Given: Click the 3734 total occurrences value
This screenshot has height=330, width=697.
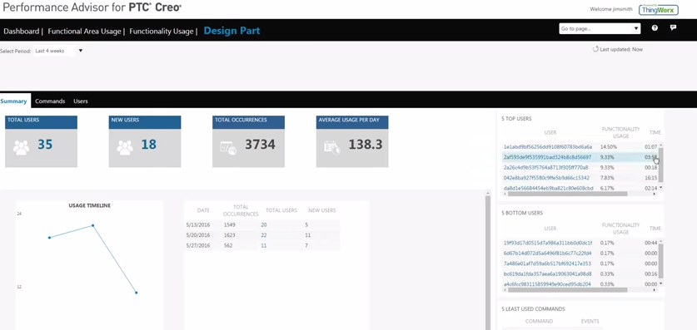Looking at the screenshot, I should pyautogui.click(x=260, y=145).
